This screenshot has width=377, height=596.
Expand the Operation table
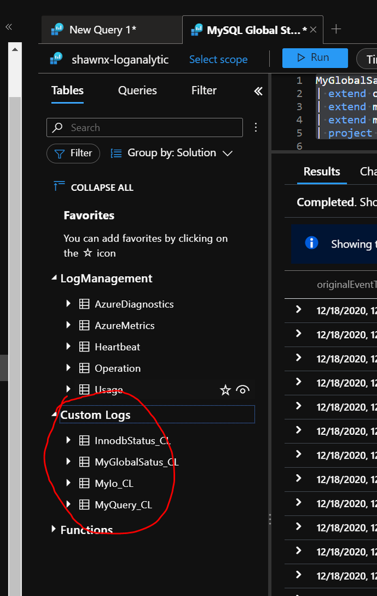68,368
